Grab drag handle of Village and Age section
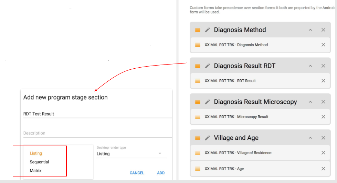Screen dimensions: 337x183 coord(198,138)
